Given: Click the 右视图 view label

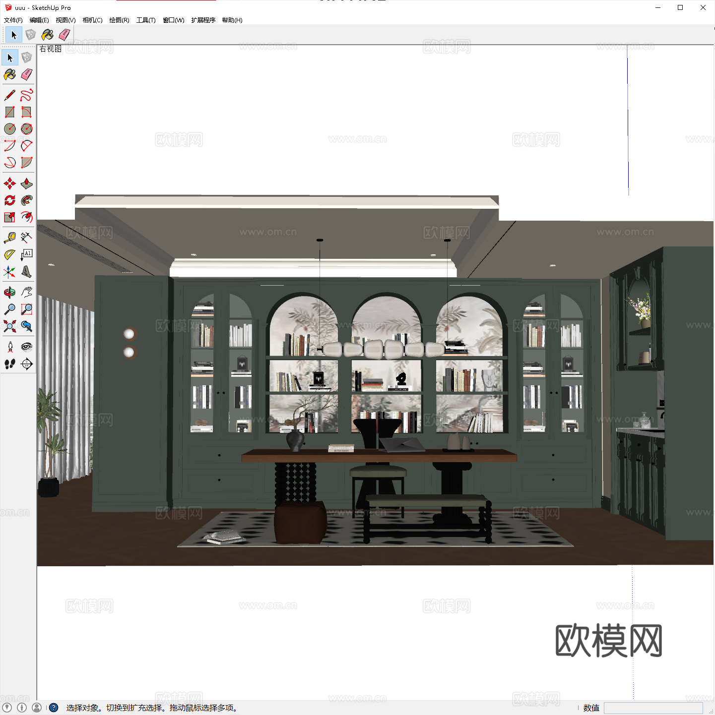Looking at the screenshot, I should [51, 49].
